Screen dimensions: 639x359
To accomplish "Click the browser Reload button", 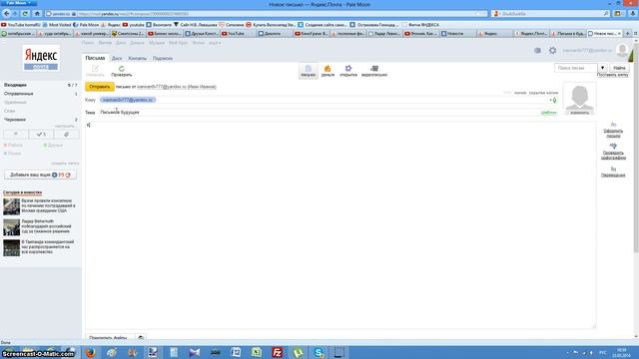I will 25,13.
